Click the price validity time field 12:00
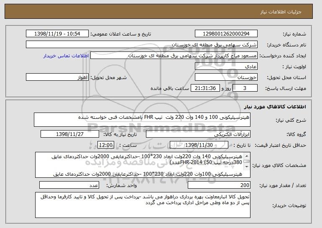This screenshot has width=322, height=228. coord(105,145)
